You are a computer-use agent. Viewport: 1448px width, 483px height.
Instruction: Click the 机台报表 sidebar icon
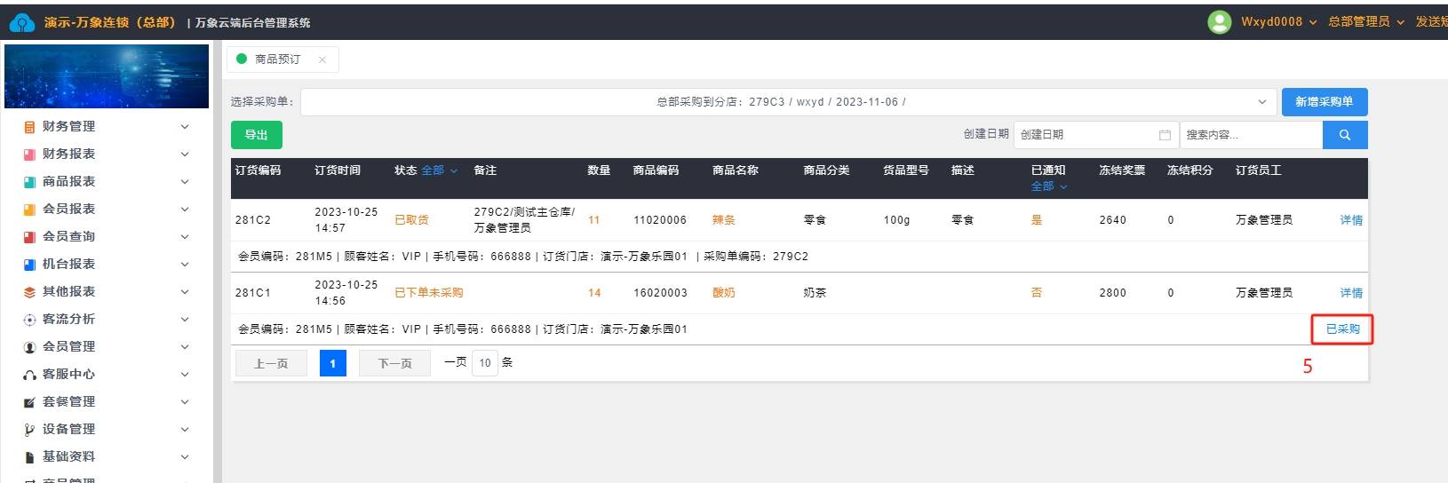pos(29,265)
